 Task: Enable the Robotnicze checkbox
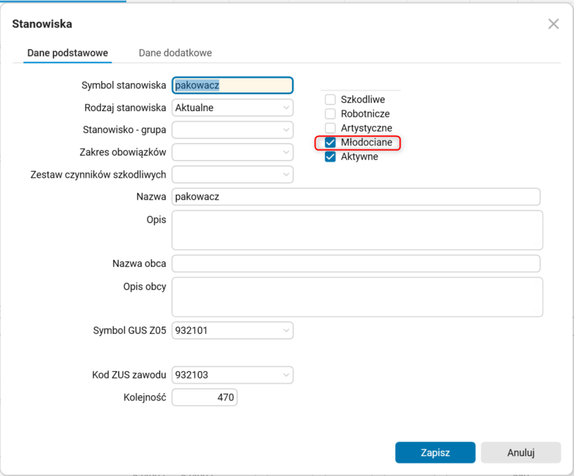pos(331,114)
